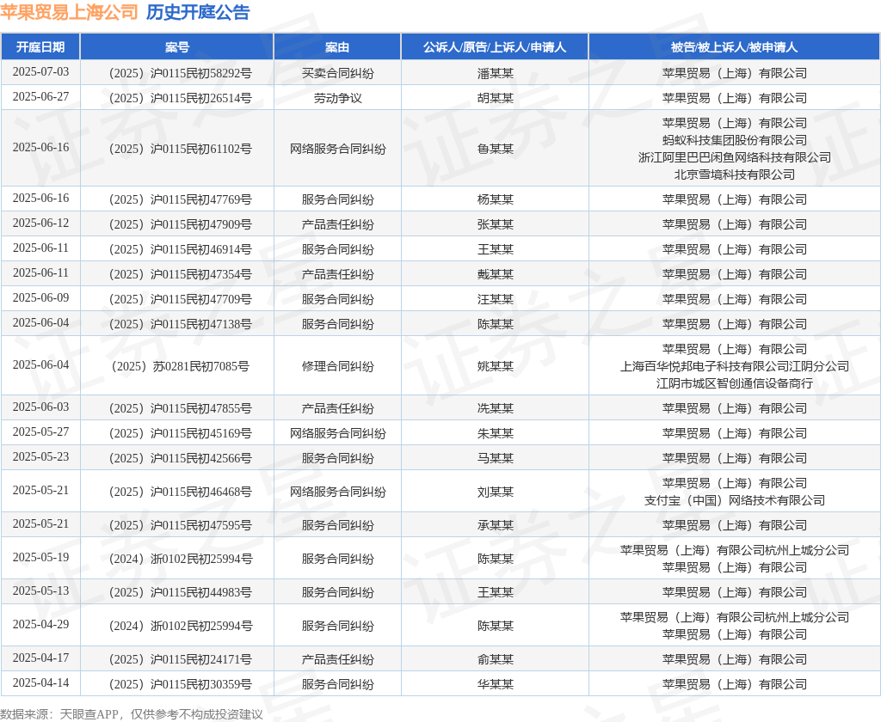Click plaintiff 俞某某
881x722 pixels.
pos(495,659)
